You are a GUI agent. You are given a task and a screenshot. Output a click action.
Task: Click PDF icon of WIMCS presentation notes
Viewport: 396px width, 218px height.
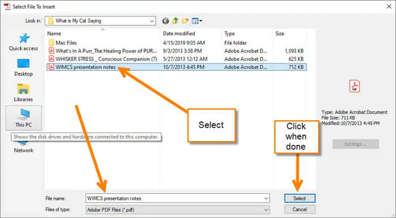(x=51, y=67)
